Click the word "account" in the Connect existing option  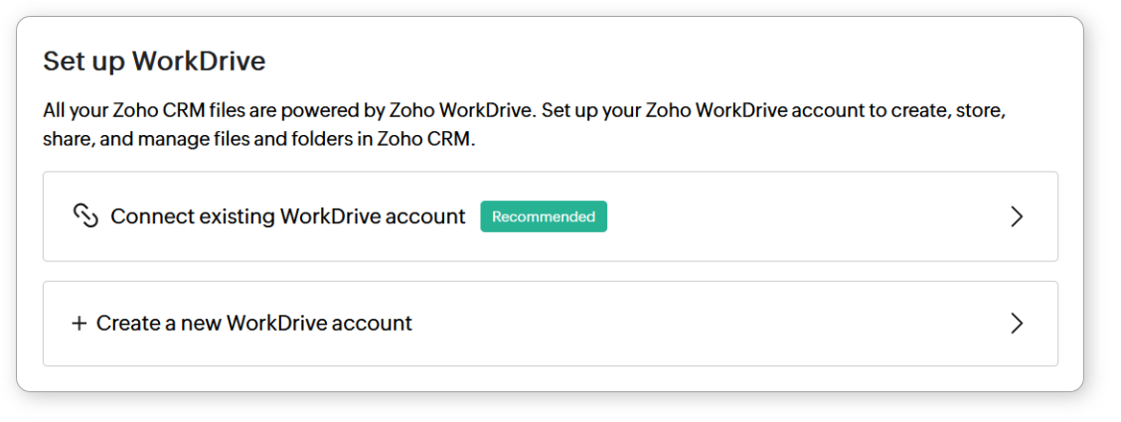pyautogui.click(x=428, y=216)
